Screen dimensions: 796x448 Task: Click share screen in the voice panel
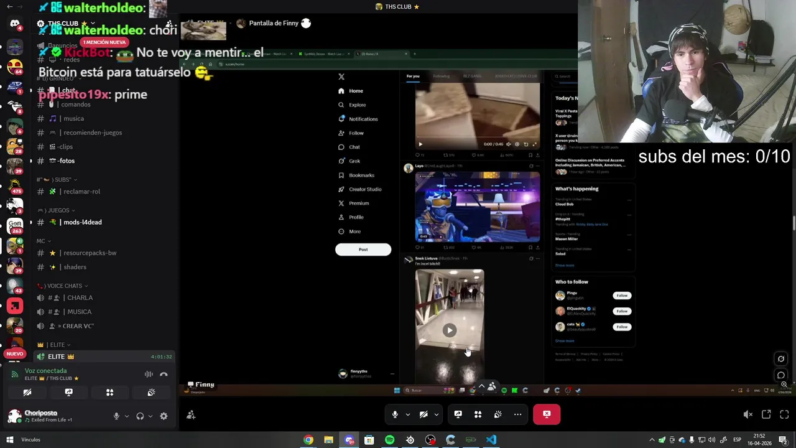68,393
